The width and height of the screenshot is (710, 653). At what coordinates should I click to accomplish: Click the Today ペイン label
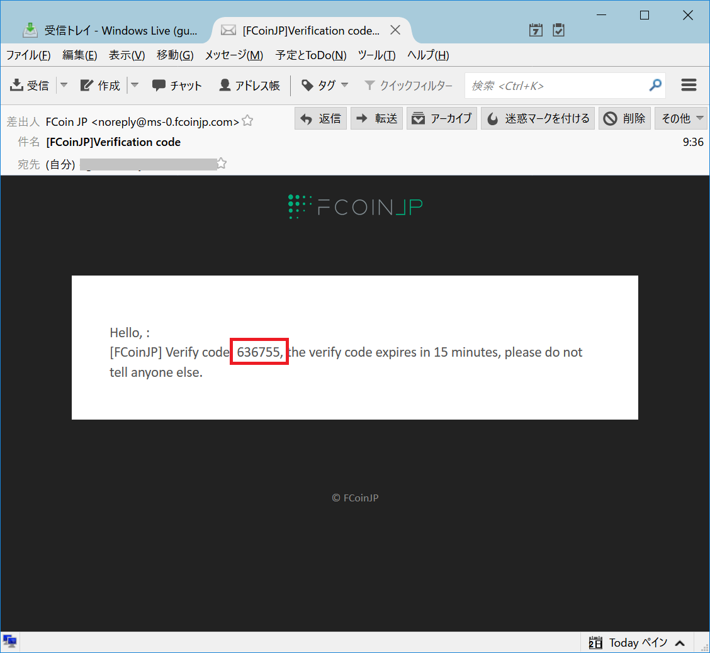click(638, 642)
